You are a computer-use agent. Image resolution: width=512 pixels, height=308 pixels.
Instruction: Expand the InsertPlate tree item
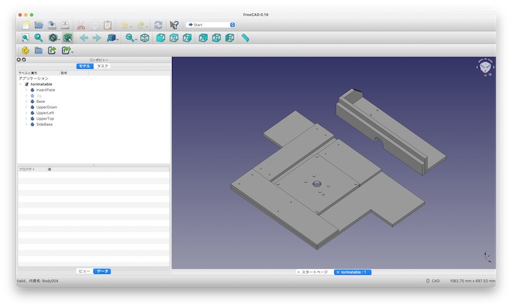click(x=26, y=90)
